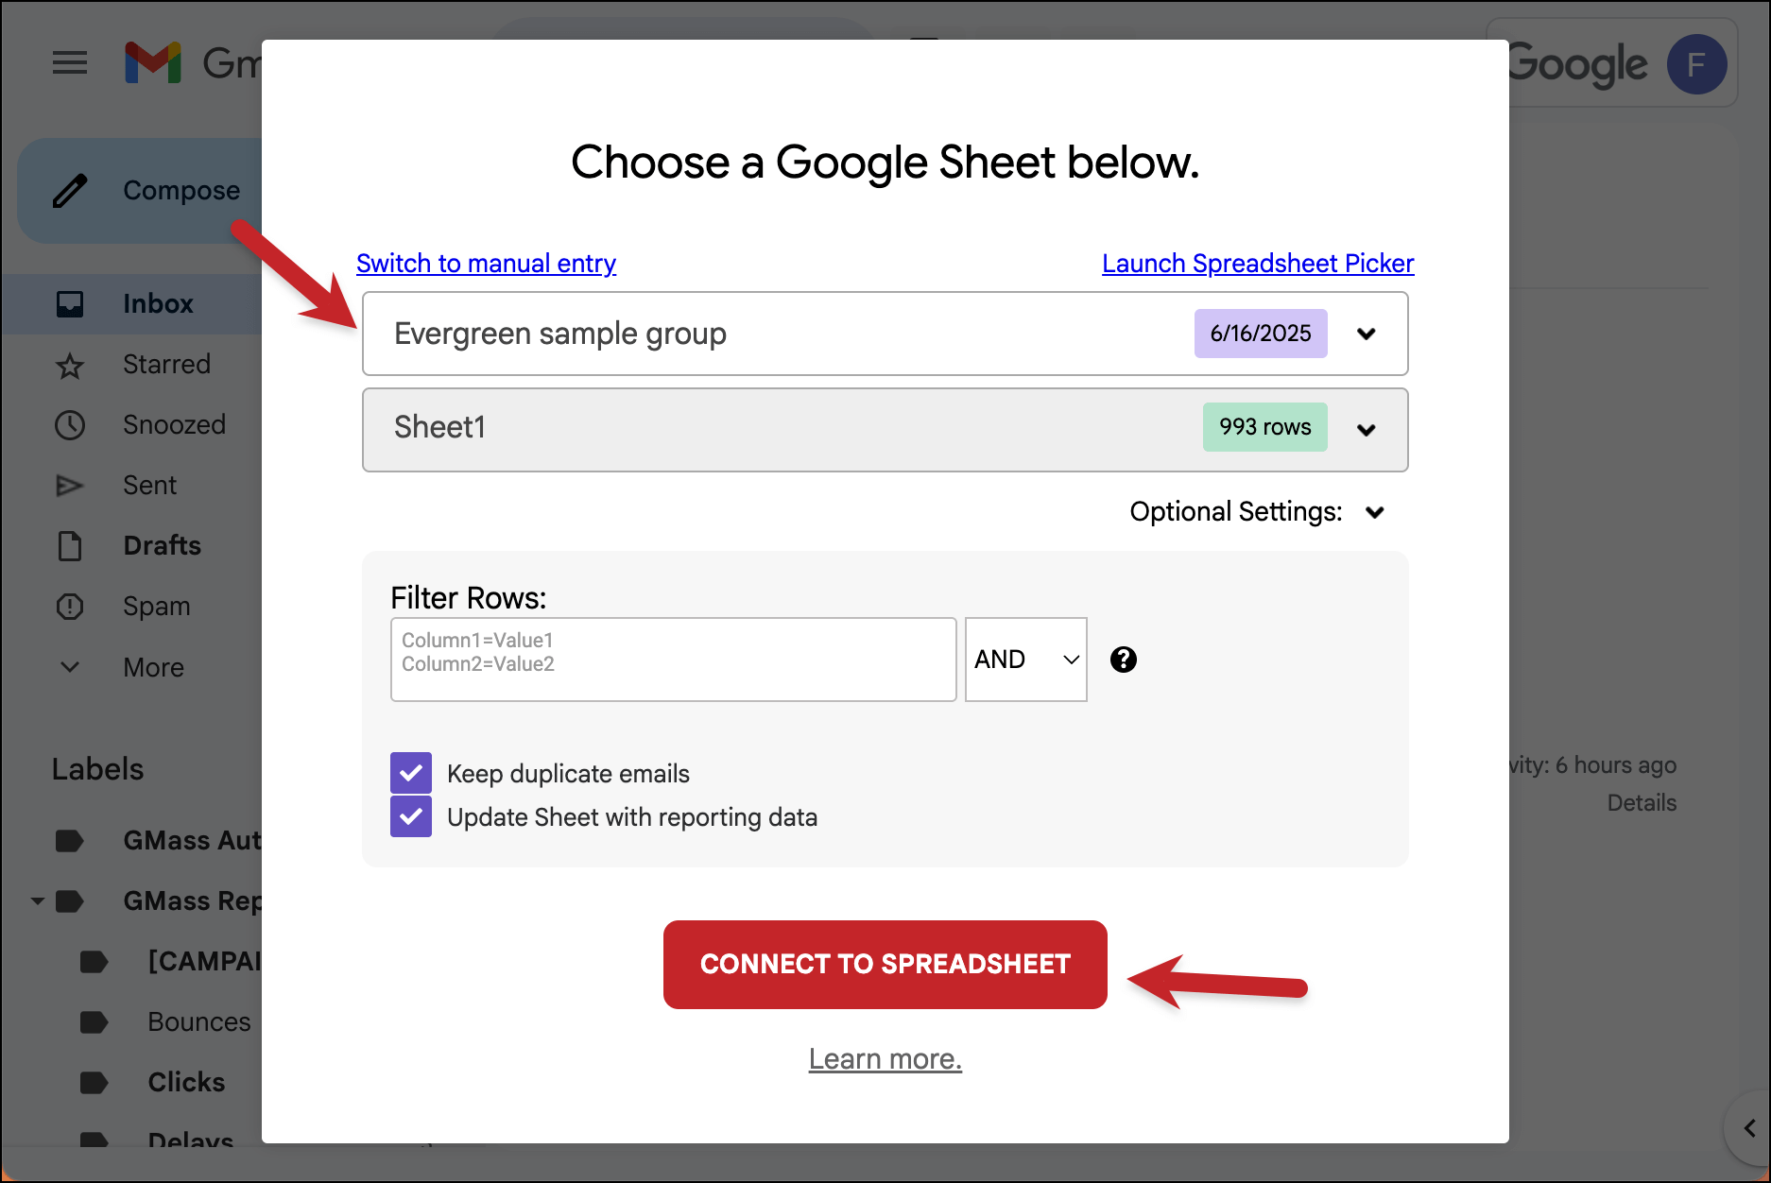The width and height of the screenshot is (1771, 1183).
Task: Show the side panel chevron arrow
Action: coord(1749,1128)
